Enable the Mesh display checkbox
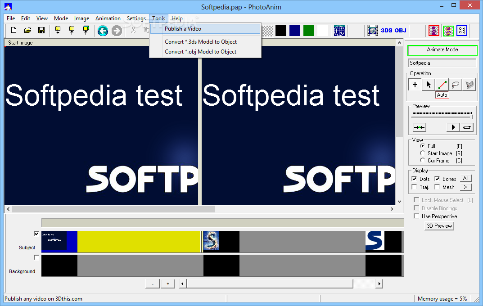483x306 pixels. click(437, 187)
